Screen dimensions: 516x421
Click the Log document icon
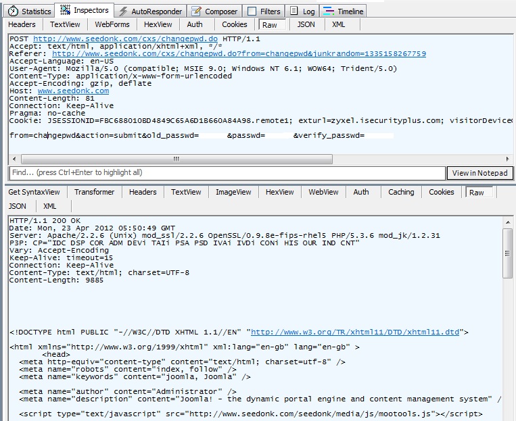click(x=294, y=11)
